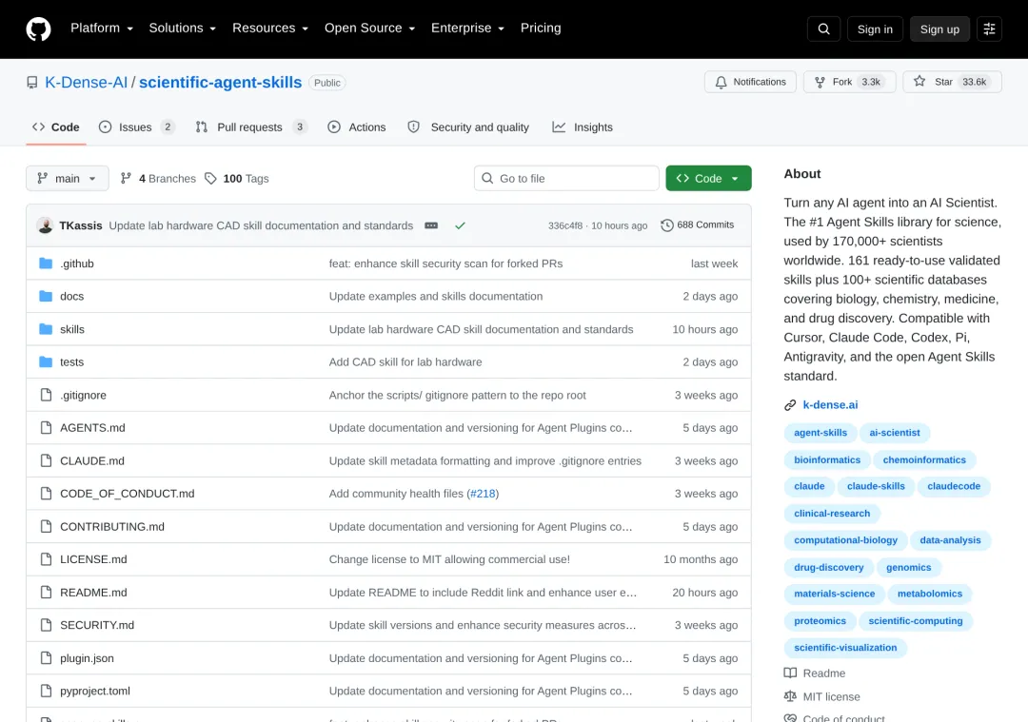The width and height of the screenshot is (1028, 722).
Task: Open the main branch selector dropdown
Action: [x=68, y=178]
